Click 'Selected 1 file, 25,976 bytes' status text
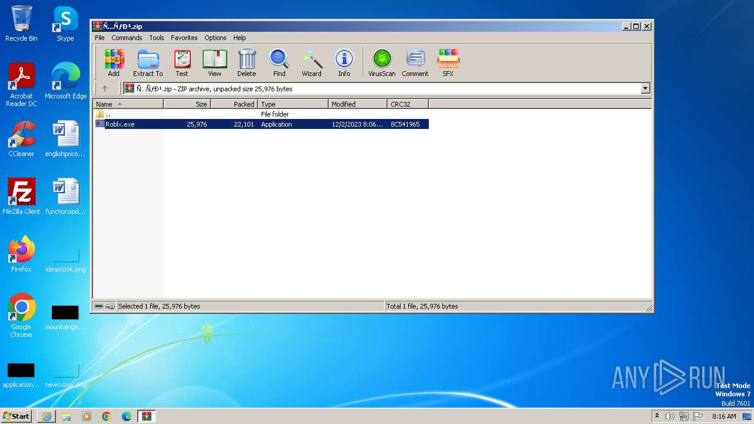The height and width of the screenshot is (424, 754). (159, 306)
